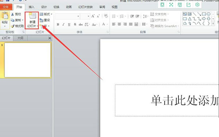Open the green gear settings icon
The image size is (219, 137).
tap(197, 5)
